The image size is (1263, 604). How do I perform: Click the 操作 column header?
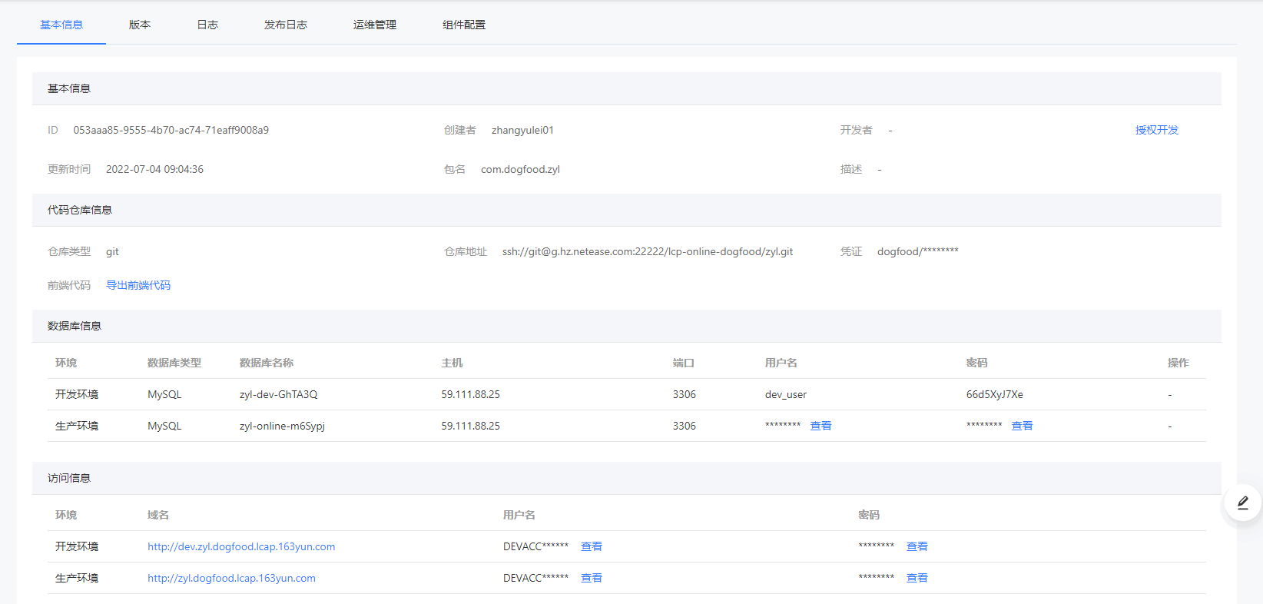(1178, 363)
